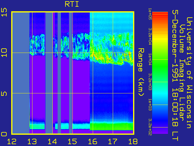Viewport: 194px width, 146px height.
Task: Select the time axis label 16
Action: [x=93, y=141]
